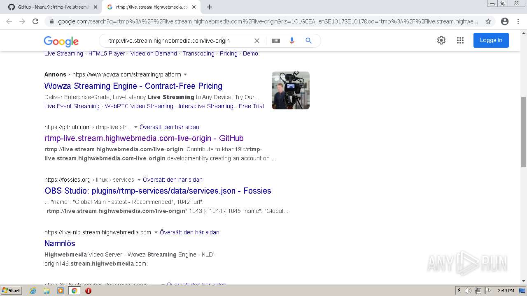Translate the live-nld.stream.highwebmedia.com page
The image size is (527, 296).
(x=189, y=232)
